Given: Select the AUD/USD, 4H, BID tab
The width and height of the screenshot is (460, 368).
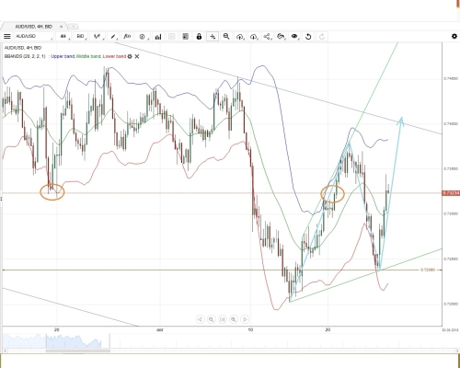Looking at the screenshot, I should [34, 27].
